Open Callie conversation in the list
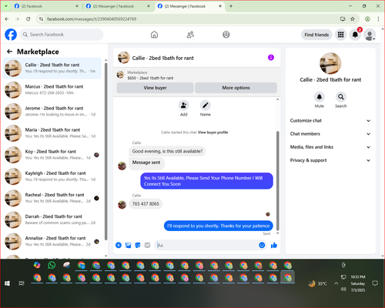This screenshot has width=385, height=308. (x=52, y=69)
